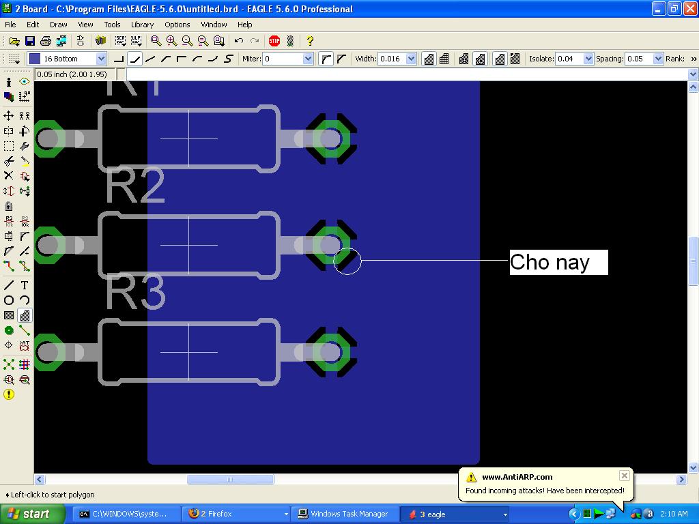Open the Draw menu
Viewport: 699px width, 524px height.
coord(59,25)
